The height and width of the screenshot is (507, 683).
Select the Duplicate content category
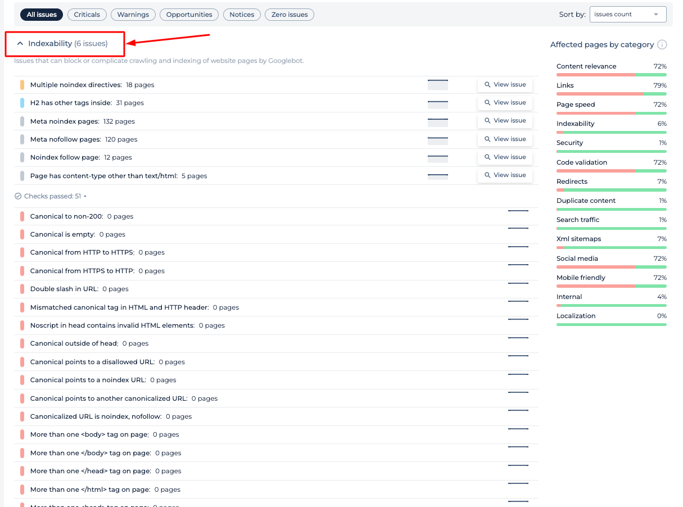pos(612,203)
